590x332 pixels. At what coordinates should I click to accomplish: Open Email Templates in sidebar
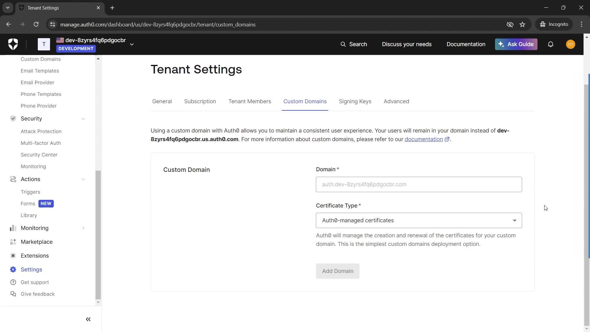(x=40, y=71)
